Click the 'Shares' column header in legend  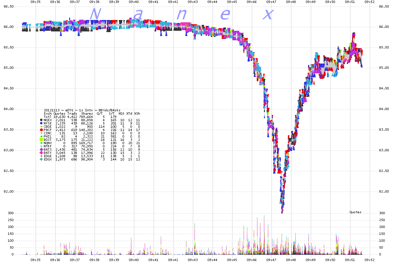[x=87, y=114]
